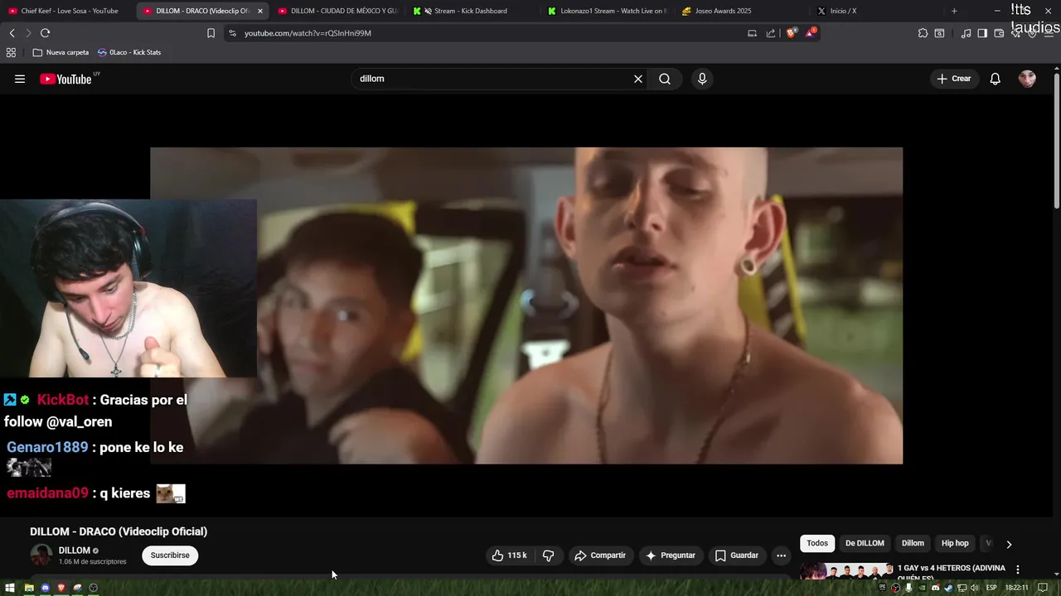The height and width of the screenshot is (596, 1061).
Task: Dislike the DILLOM DRACO video
Action: pyautogui.click(x=548, y=555)
